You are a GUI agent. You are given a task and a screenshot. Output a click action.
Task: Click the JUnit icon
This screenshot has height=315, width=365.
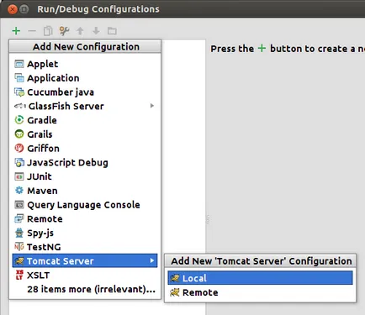click(x=19, y=176)
